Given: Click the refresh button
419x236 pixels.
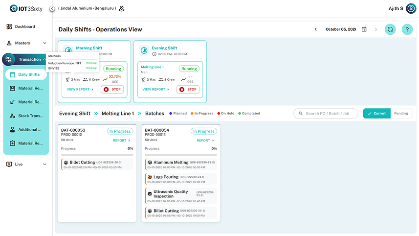Looking at the screenshot, I should click(x=390, y=29).
